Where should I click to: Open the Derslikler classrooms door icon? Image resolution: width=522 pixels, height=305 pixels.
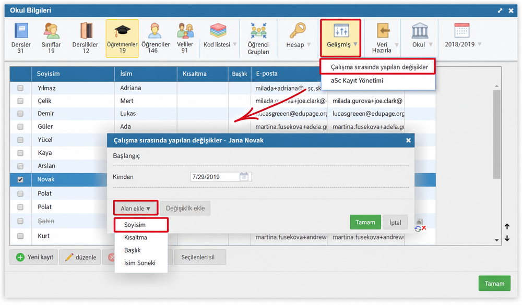point(86,31)
